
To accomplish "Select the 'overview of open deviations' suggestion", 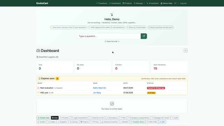I will [69, 27].
